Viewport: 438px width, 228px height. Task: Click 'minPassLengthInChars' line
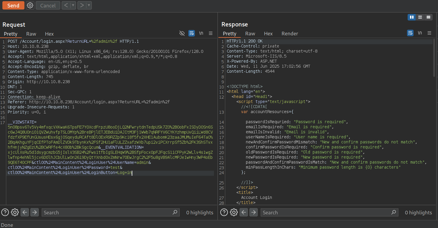click(x=323, y=167)
